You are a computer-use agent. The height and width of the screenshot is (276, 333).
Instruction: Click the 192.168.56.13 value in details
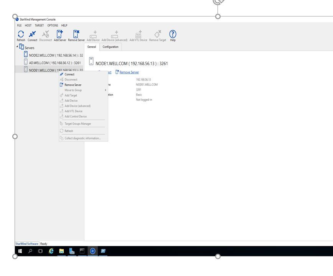point(143,80)
